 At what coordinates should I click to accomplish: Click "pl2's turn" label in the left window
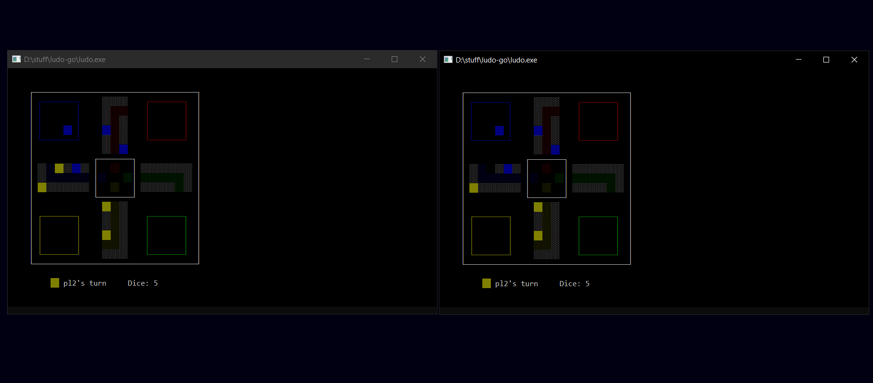[x=85, y=283]
